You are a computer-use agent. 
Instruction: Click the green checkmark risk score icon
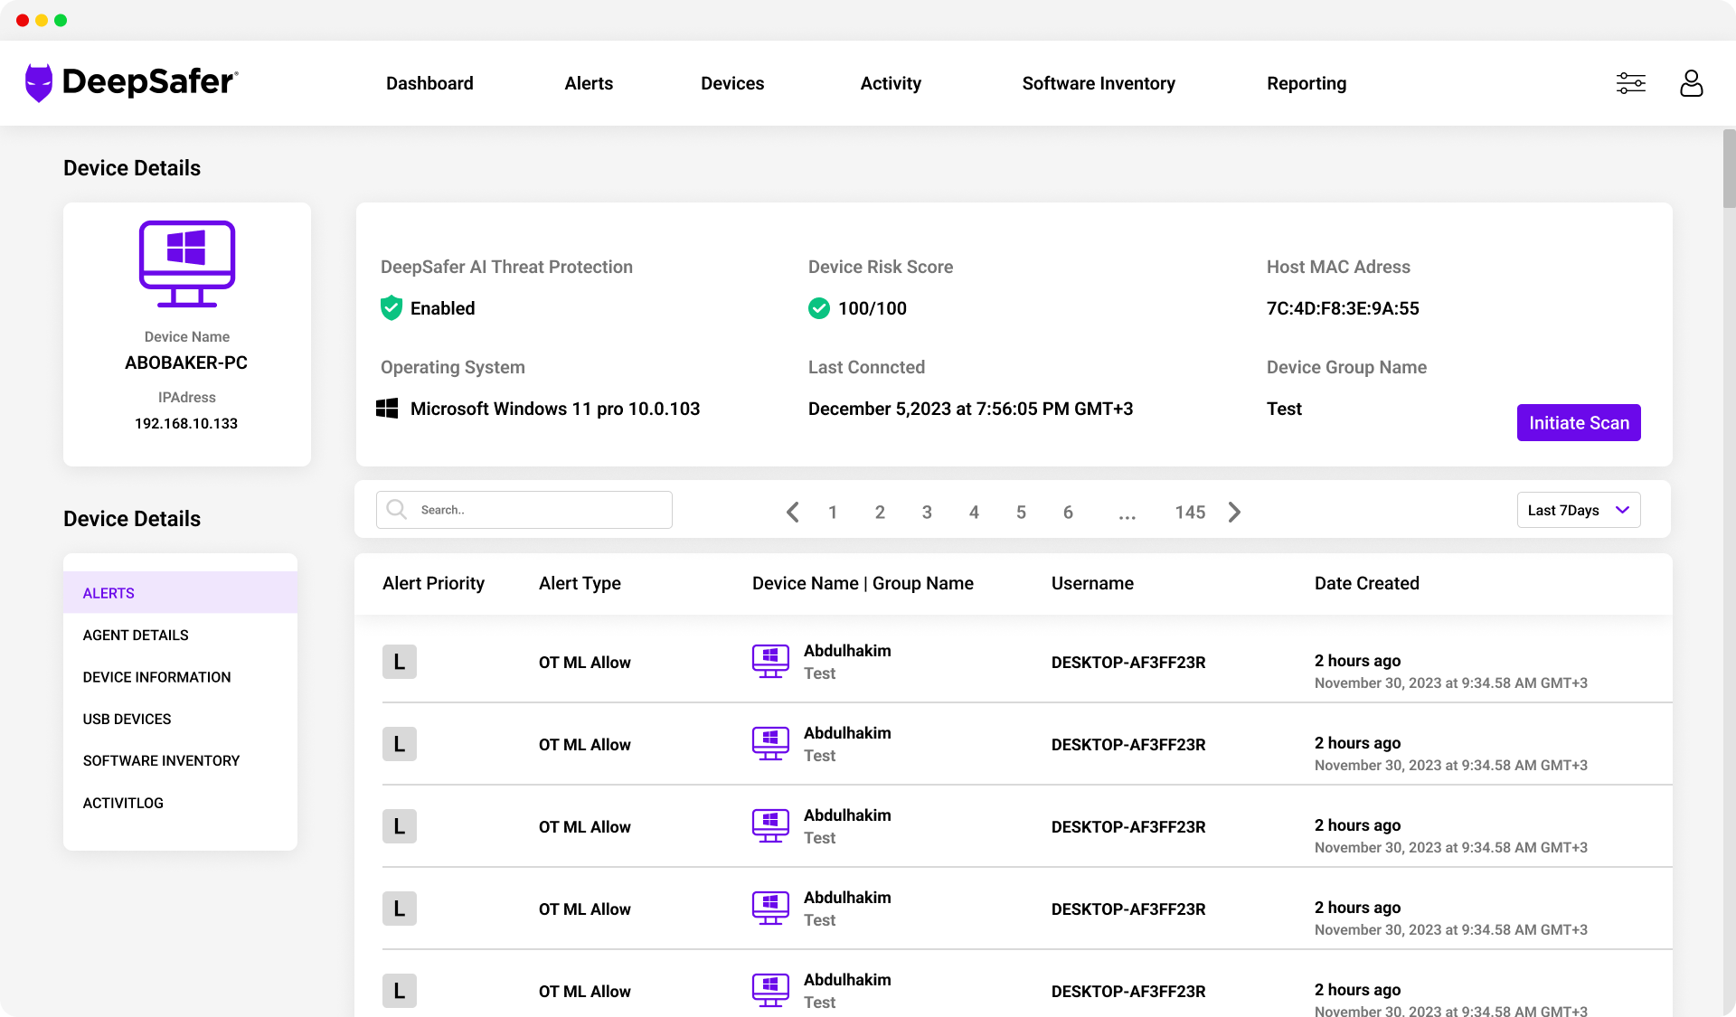[x=818, y=308]
